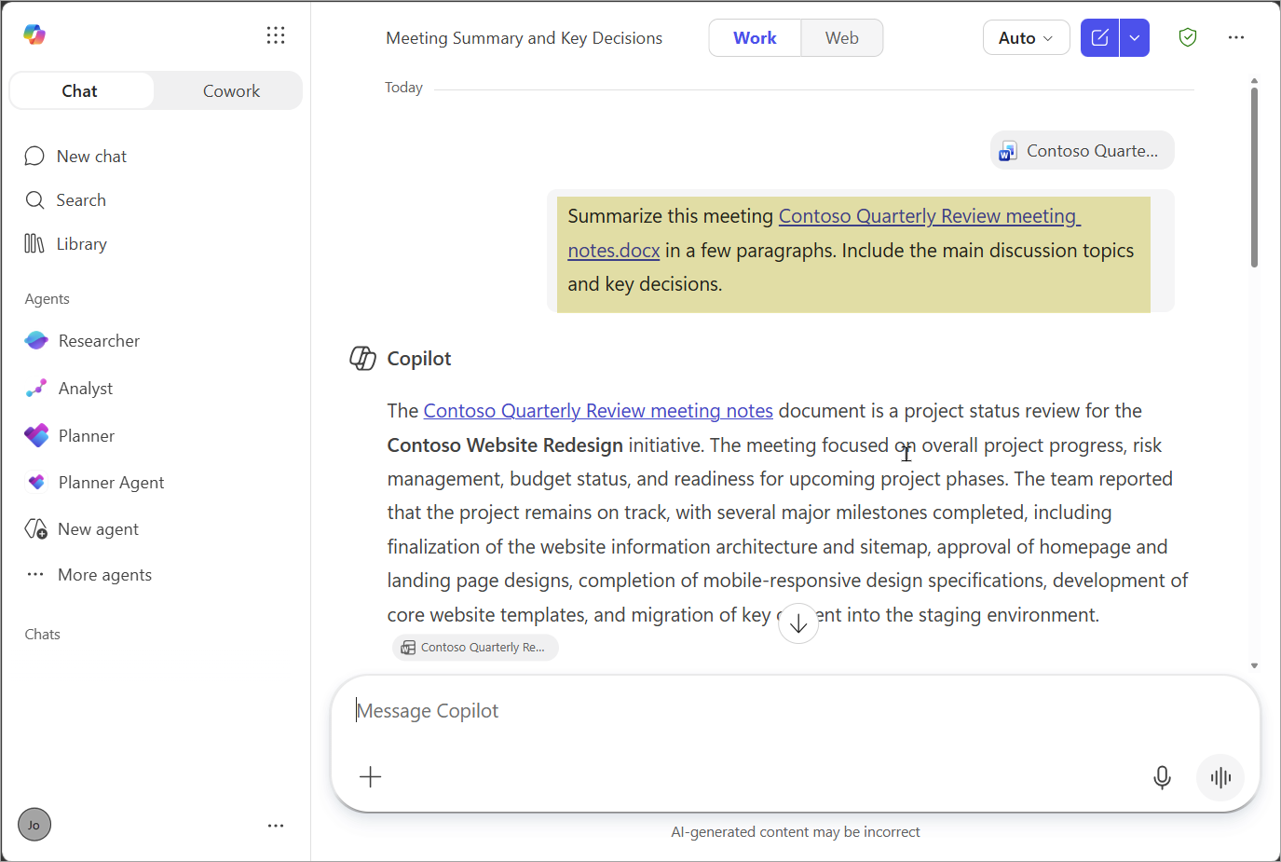Click the conversation vertical scrollbar
This screenshot has height=862, width=1281.
point(1254,177)
